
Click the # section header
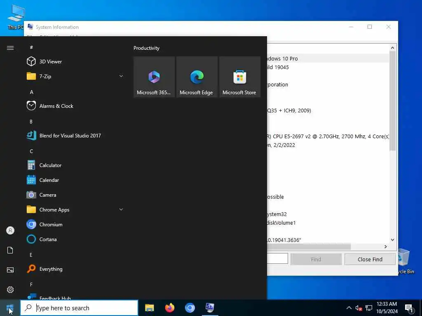tap(31, 47)
